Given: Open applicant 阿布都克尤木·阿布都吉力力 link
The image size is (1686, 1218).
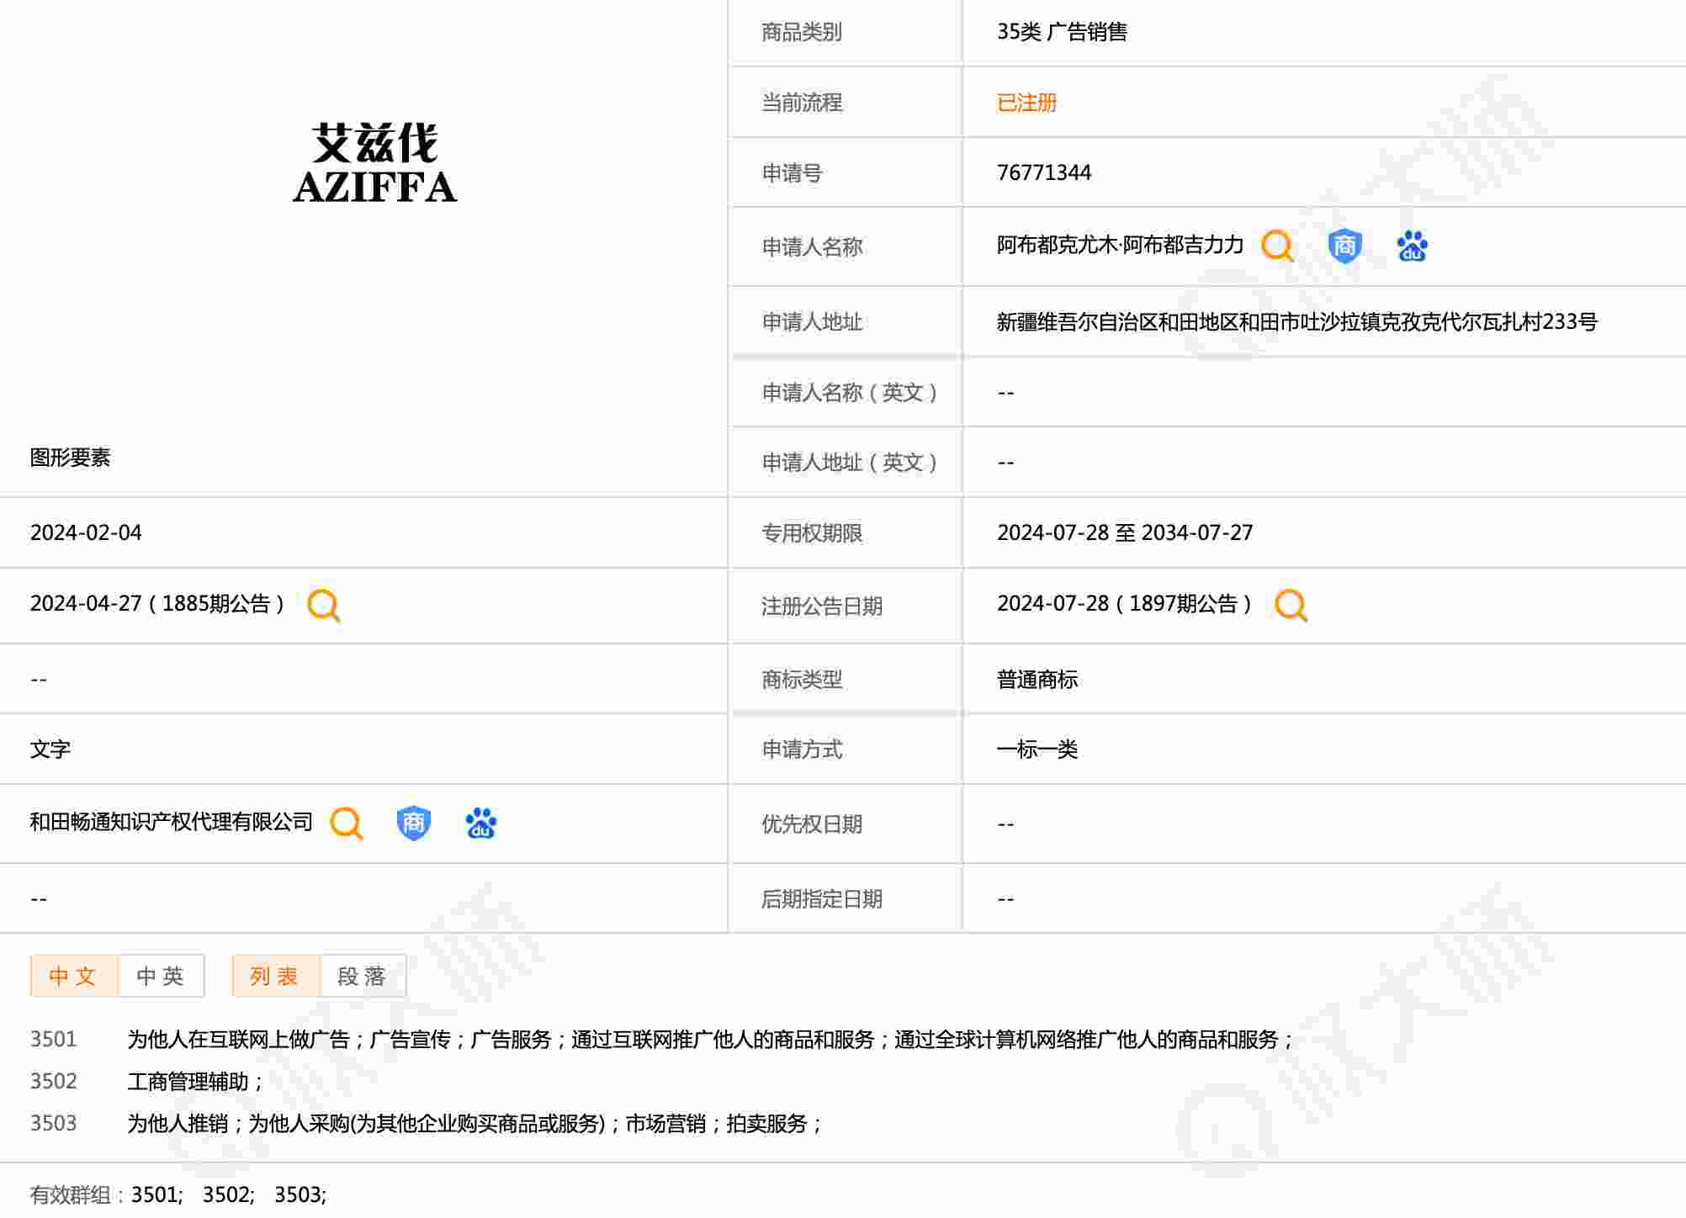Looking at the screenshot, I should [1119, 245].
